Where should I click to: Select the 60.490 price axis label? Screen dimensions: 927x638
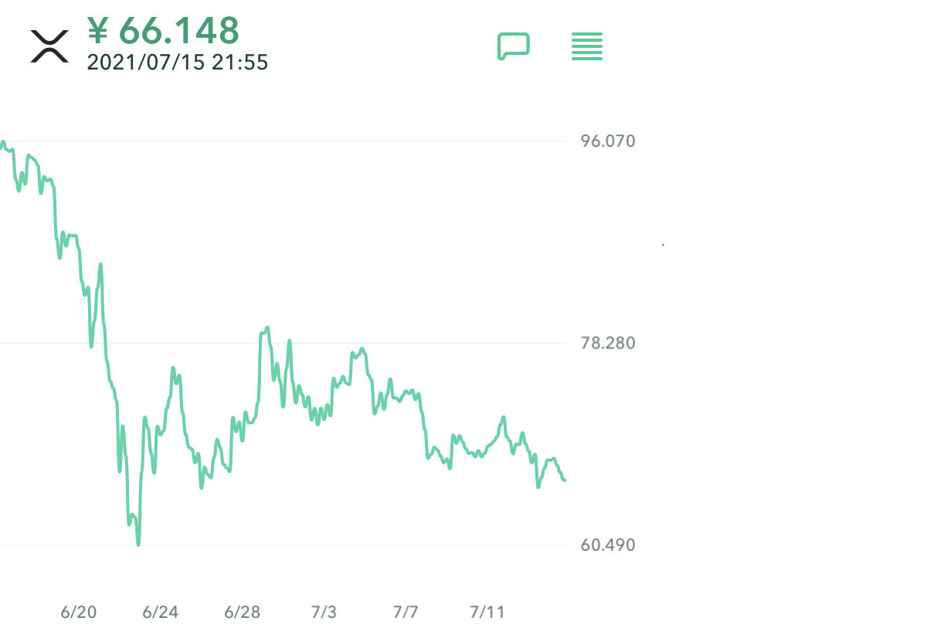[x=608, y=545]
